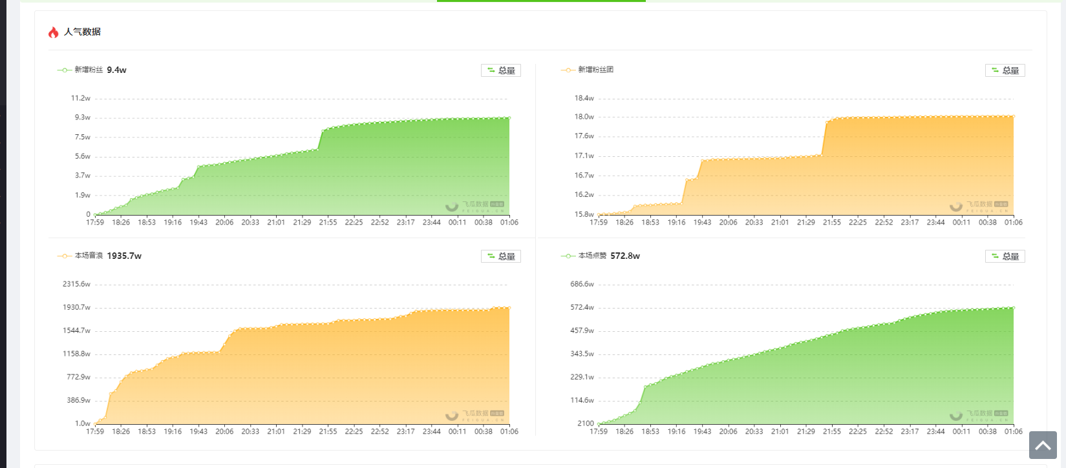Click the flame icon beside 人气数据
Screen dimensions: 1066x468
(54, 32)
